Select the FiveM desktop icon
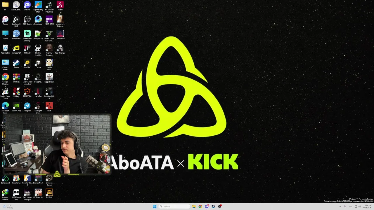This screenshot has width=374, height=210. tap(60, 6)
